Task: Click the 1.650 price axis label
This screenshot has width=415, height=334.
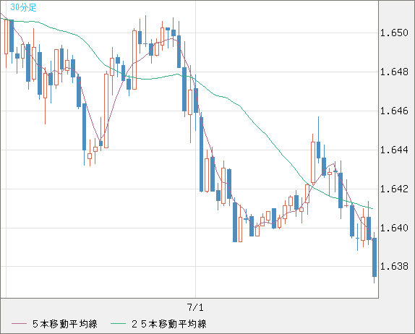Action: (x=394, y=33)
